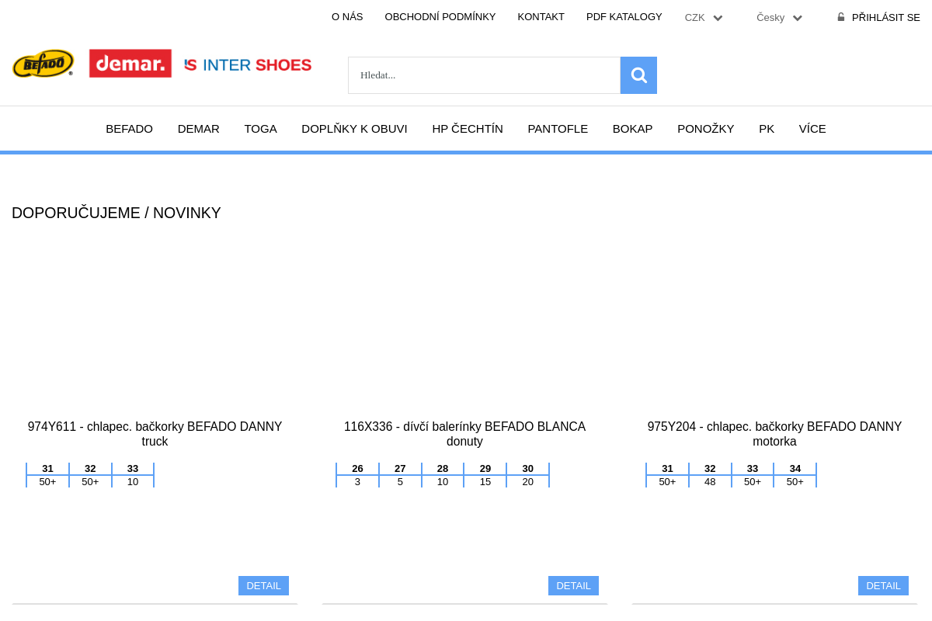
Task: Click the DOPORUČUJEME / NOVINKY heading
Action: 116,213
